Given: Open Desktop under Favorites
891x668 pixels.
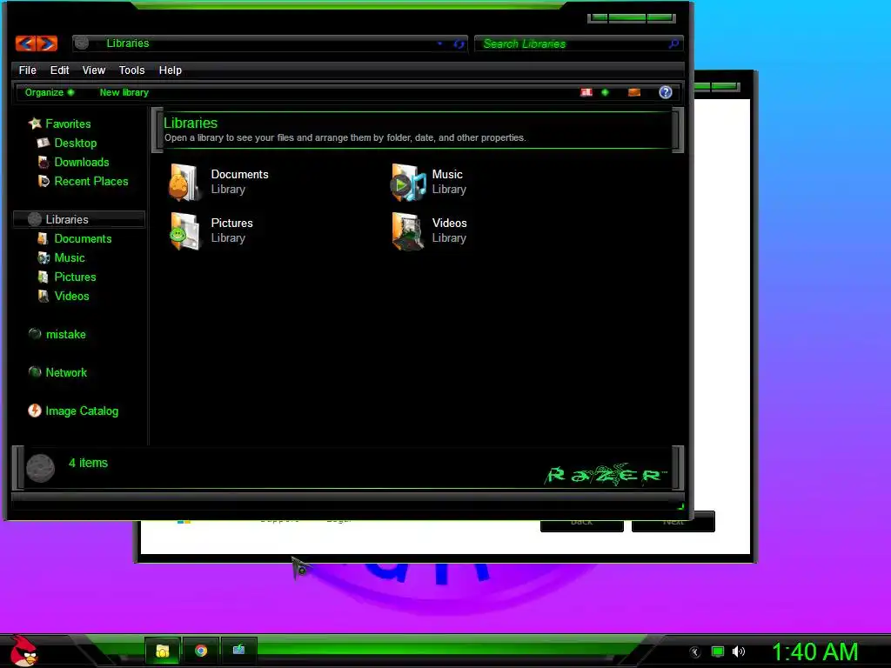Looking at the screenshot, I should 75,144.
